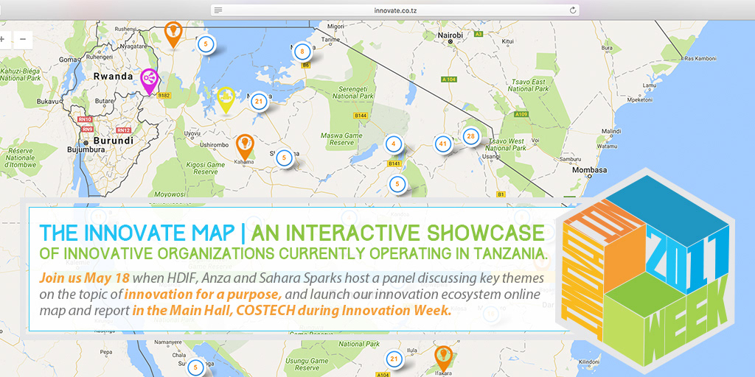The height and width of the screenshot is (377, 755).
Task: Click the Tsavo West National Park label
Action: (x=507, y=145)
